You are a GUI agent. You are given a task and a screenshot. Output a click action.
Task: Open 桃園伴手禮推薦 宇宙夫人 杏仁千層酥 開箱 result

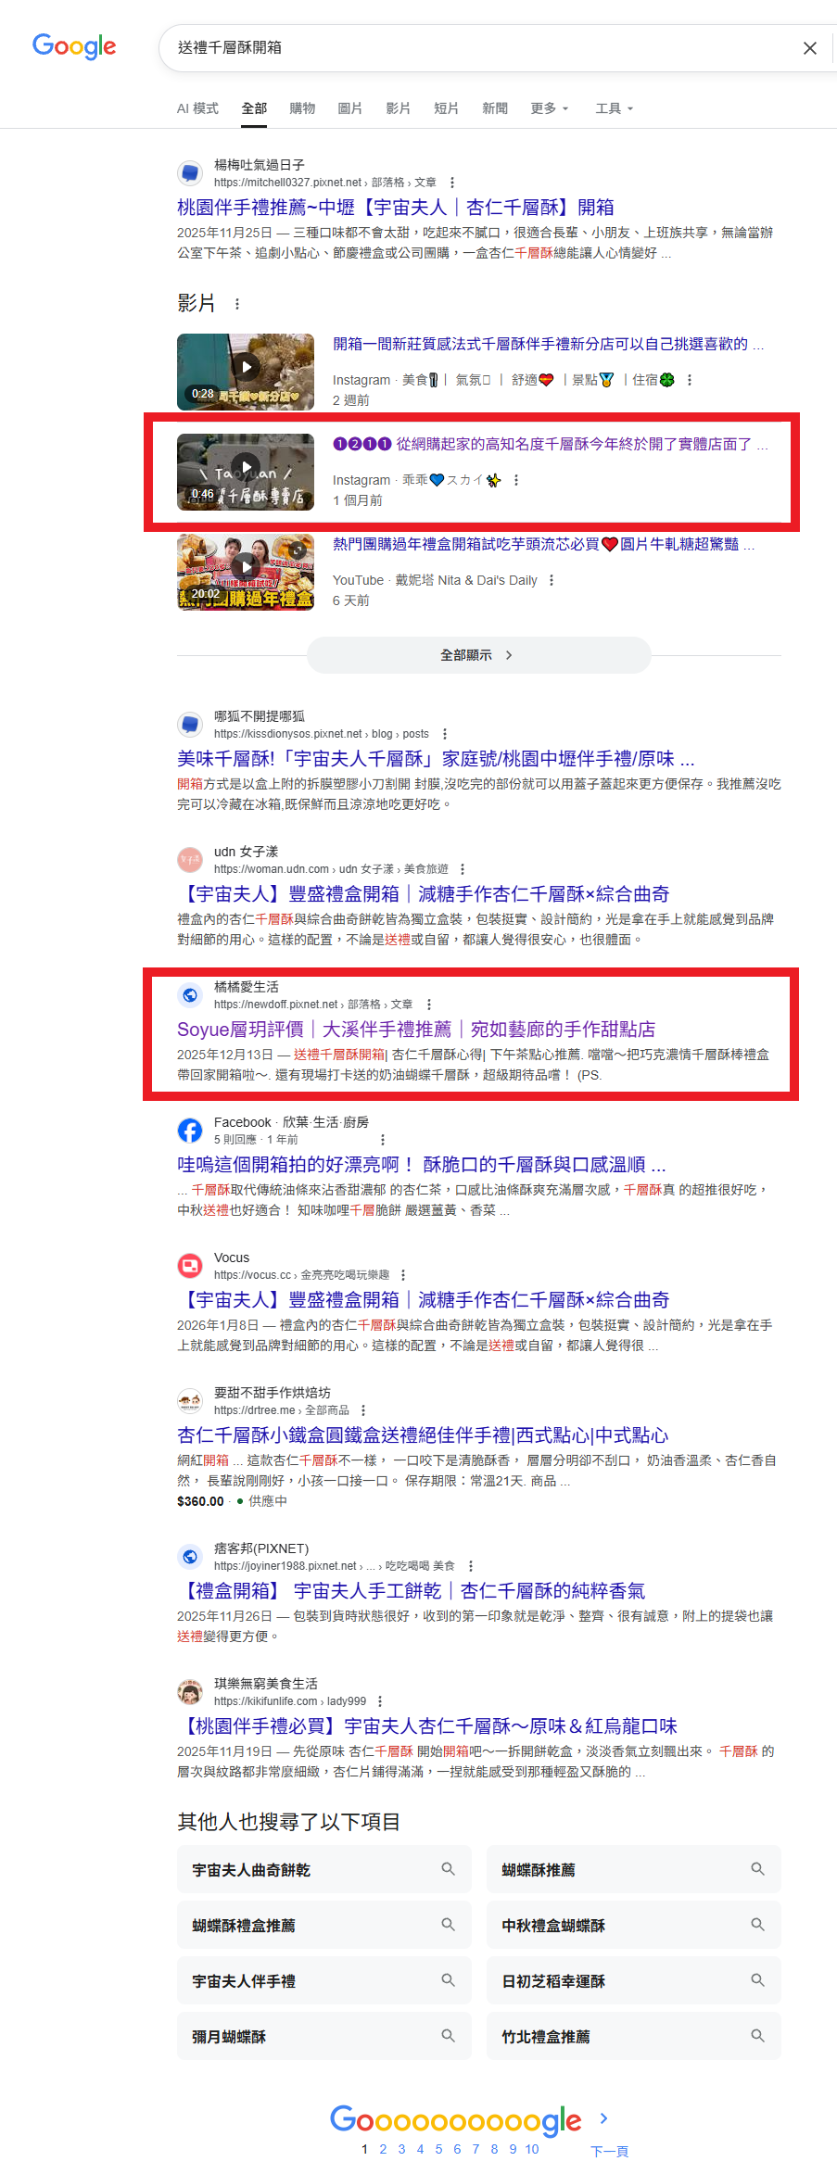click(396, 208)
